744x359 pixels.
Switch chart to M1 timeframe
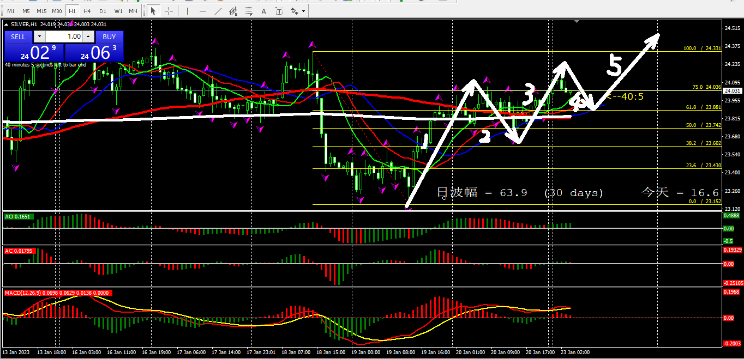[11, 11]
